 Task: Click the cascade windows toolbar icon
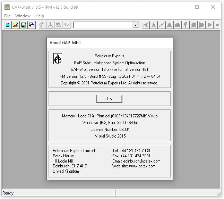tap(32, 25)
